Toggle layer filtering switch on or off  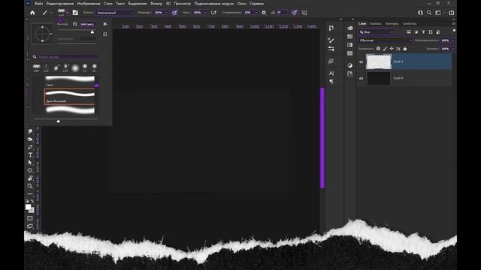click(454, 31)
